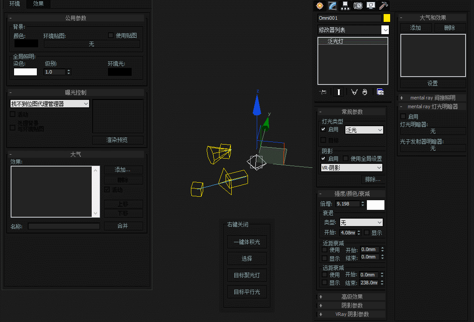Expand the 高级效果 rollout

[352, 297]
